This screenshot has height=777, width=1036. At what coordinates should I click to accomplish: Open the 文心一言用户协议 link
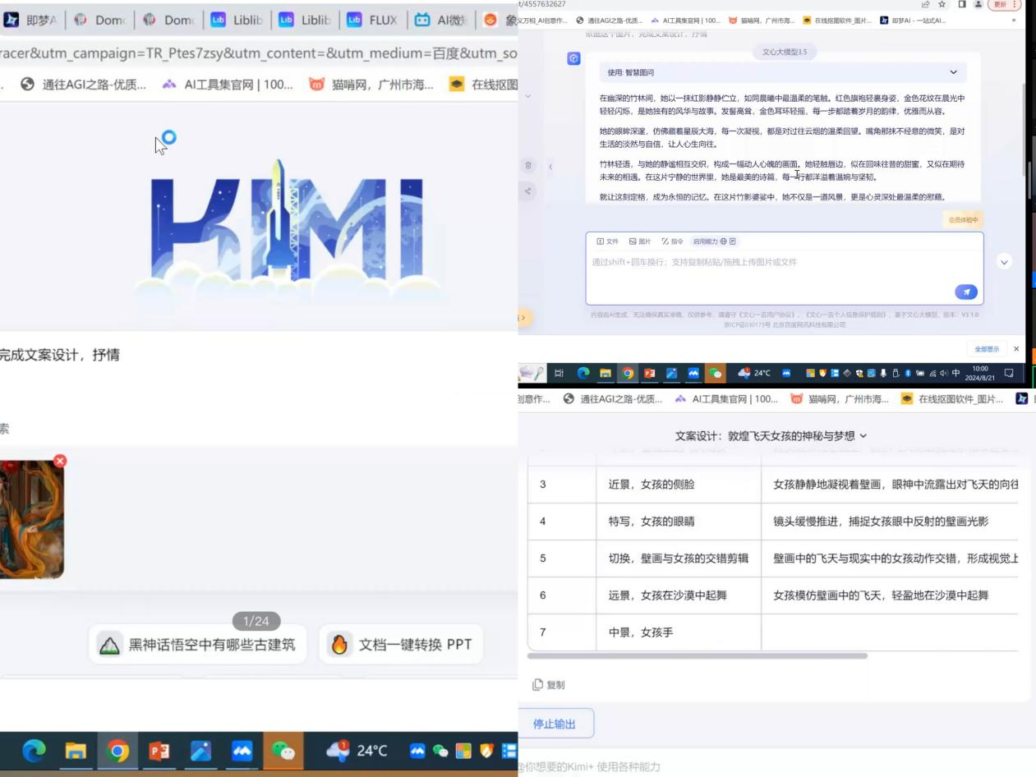[767, 315]
